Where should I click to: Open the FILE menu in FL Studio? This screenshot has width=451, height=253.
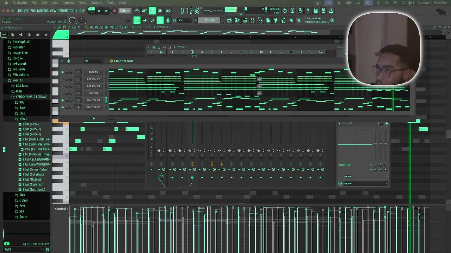pyautogui.click(x=20, y=11)
